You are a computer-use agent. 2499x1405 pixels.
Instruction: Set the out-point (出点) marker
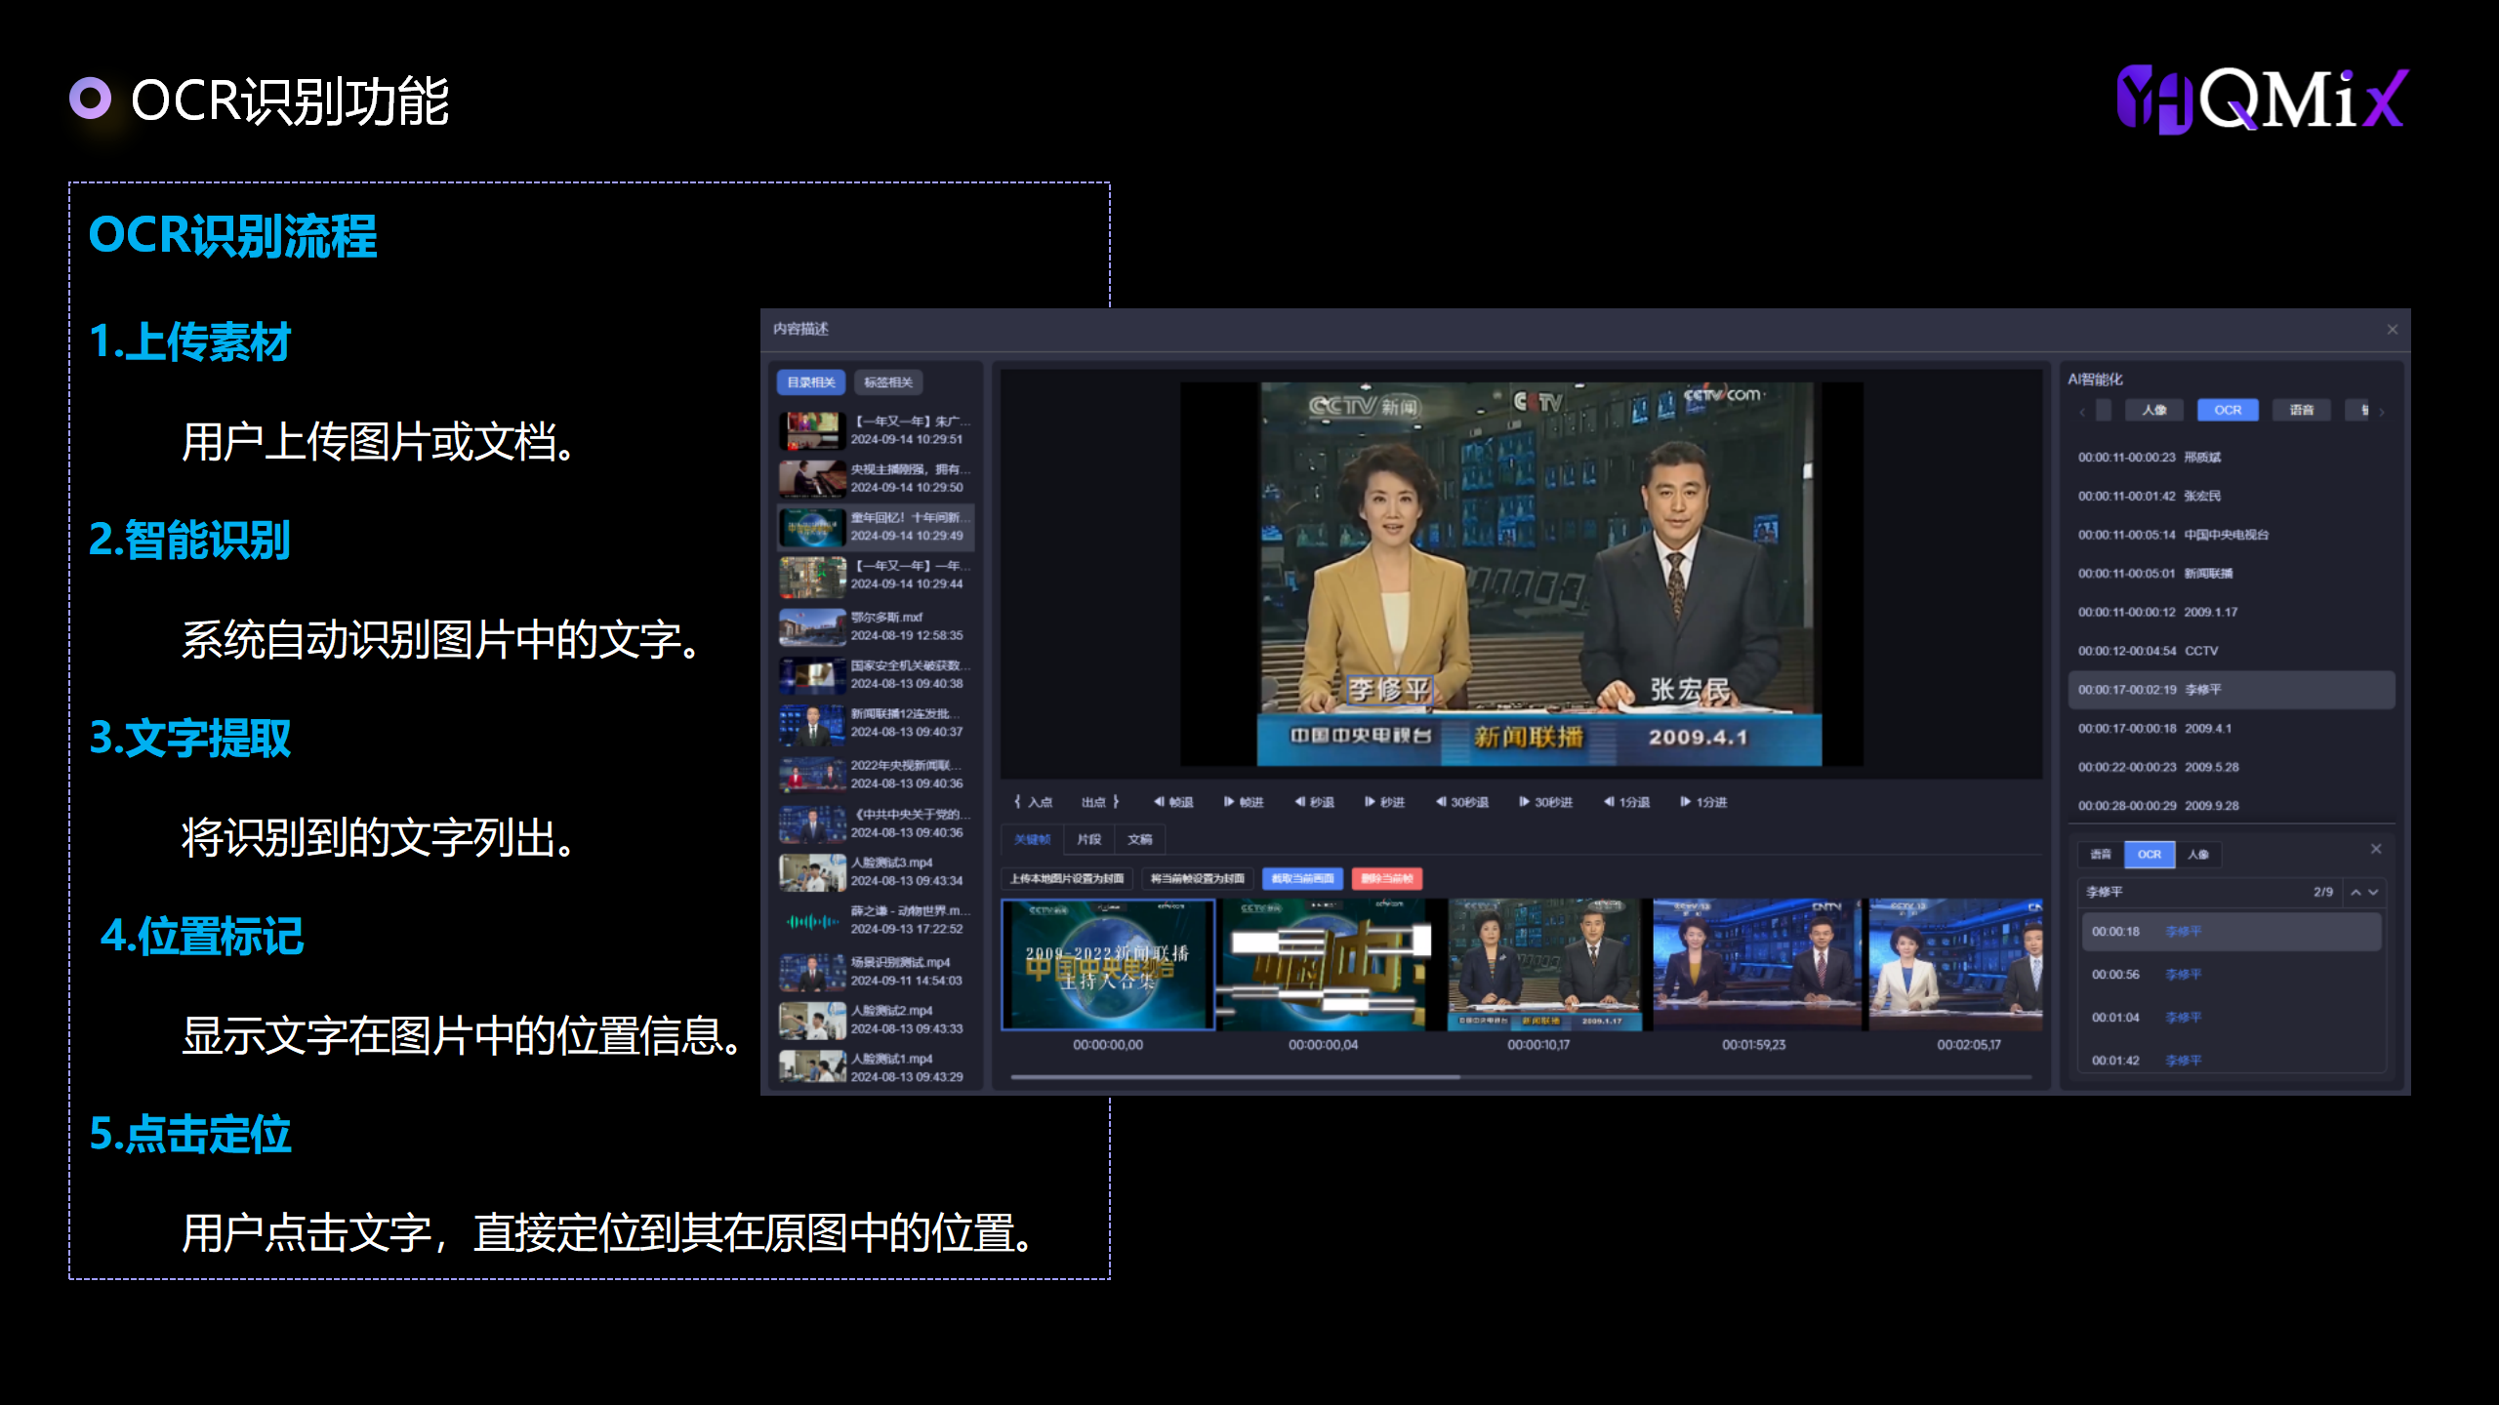1100,802
